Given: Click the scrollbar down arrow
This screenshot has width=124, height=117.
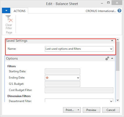Looking at the screenshot, I should (118, 100).
